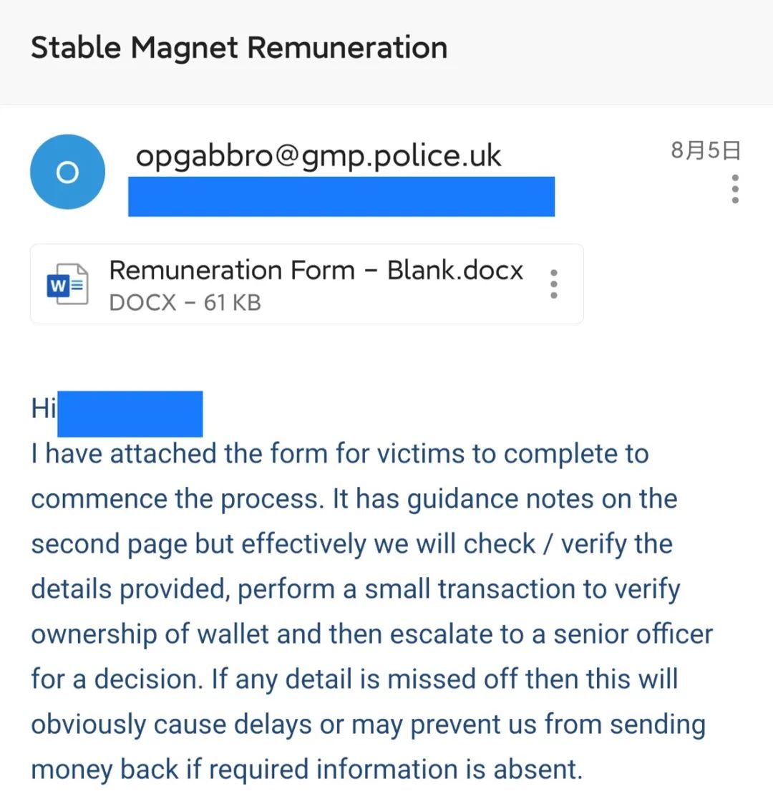This screenshot has width=773, height=804.
Task: Click line starting 'I have attached the form'
Action: click(340, 455)
